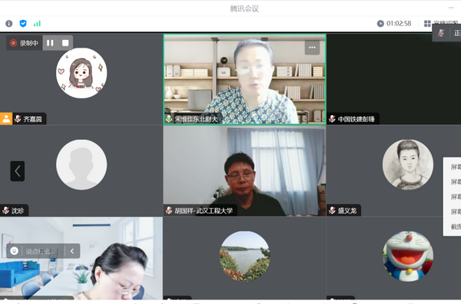This screenshot has width=461, height=304.
Task: Open the more options button on speaker video
Action: 312,48
